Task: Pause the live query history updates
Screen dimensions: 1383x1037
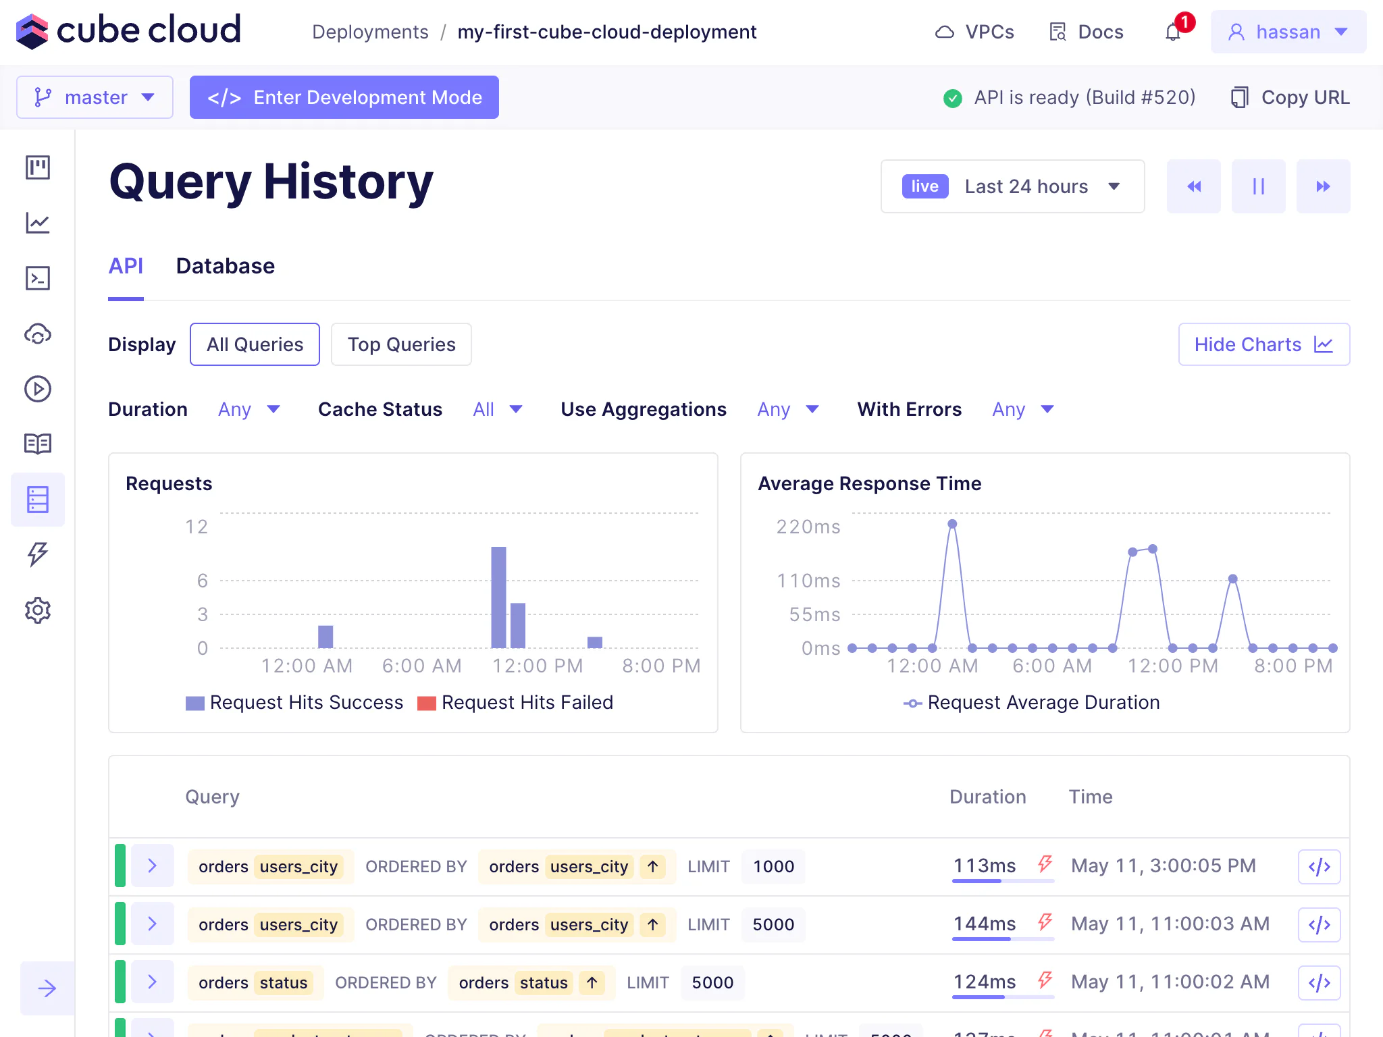Action: tap(1258, 186)
